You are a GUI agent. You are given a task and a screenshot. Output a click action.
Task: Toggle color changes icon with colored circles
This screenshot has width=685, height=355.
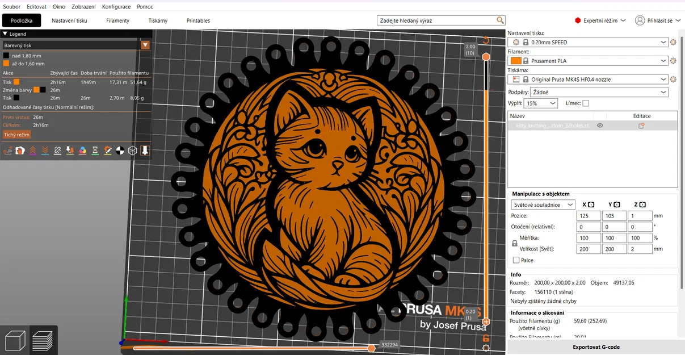point(83,151)
